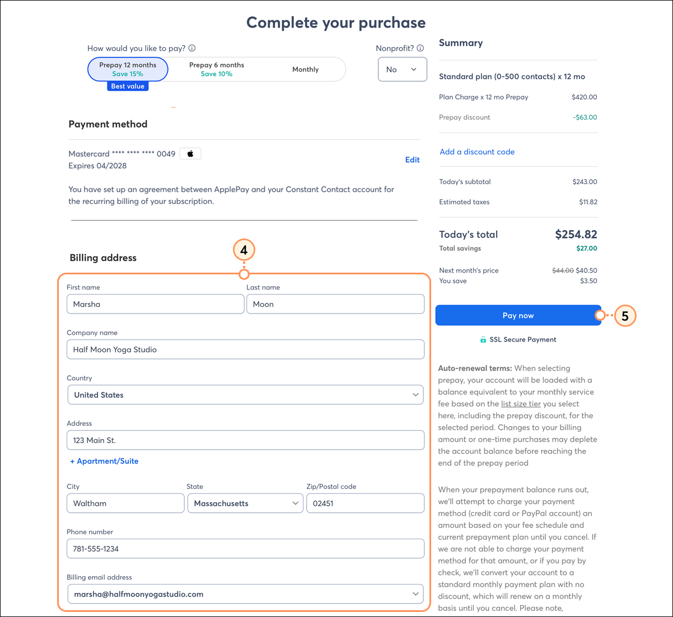Click the Today's total amount $254.82
This screenshot has width=673, height=617.
(x=576, y=235)
